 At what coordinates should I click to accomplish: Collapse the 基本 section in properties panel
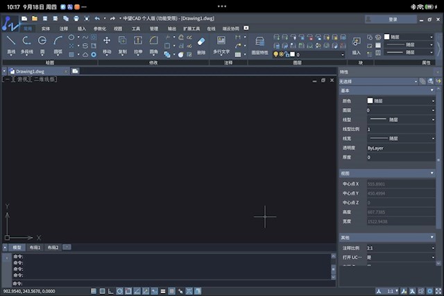pos(434,91)
